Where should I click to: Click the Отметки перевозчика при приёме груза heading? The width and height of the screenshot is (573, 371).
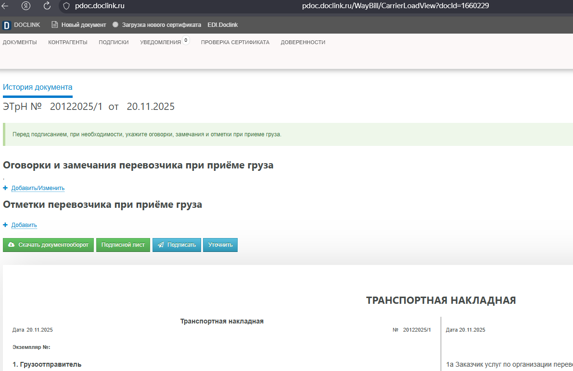tap(102, 204)
